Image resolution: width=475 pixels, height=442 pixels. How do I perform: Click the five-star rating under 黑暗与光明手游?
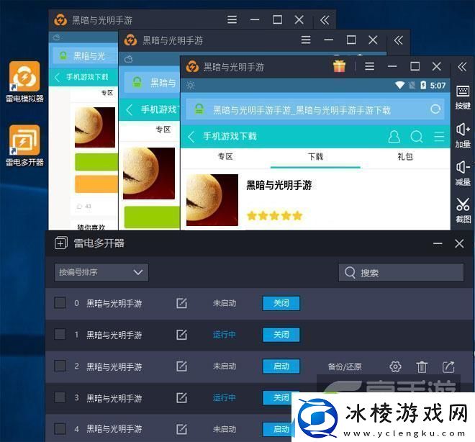(274, 216)
